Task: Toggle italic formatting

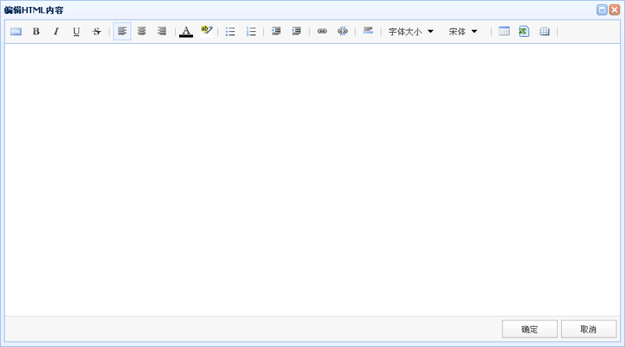Action: click(x=56, y=31)
